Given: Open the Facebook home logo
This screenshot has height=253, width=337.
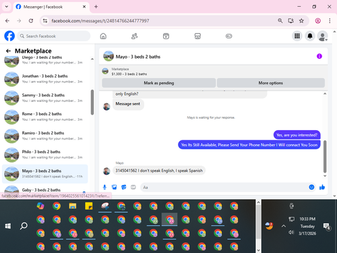Looking at the screenshot, I should [9, 36].
